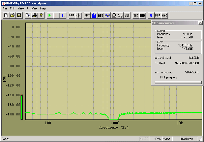Click the Print icon in the toolbar
The height and width of the screenshot is (142, 204).
34,15
